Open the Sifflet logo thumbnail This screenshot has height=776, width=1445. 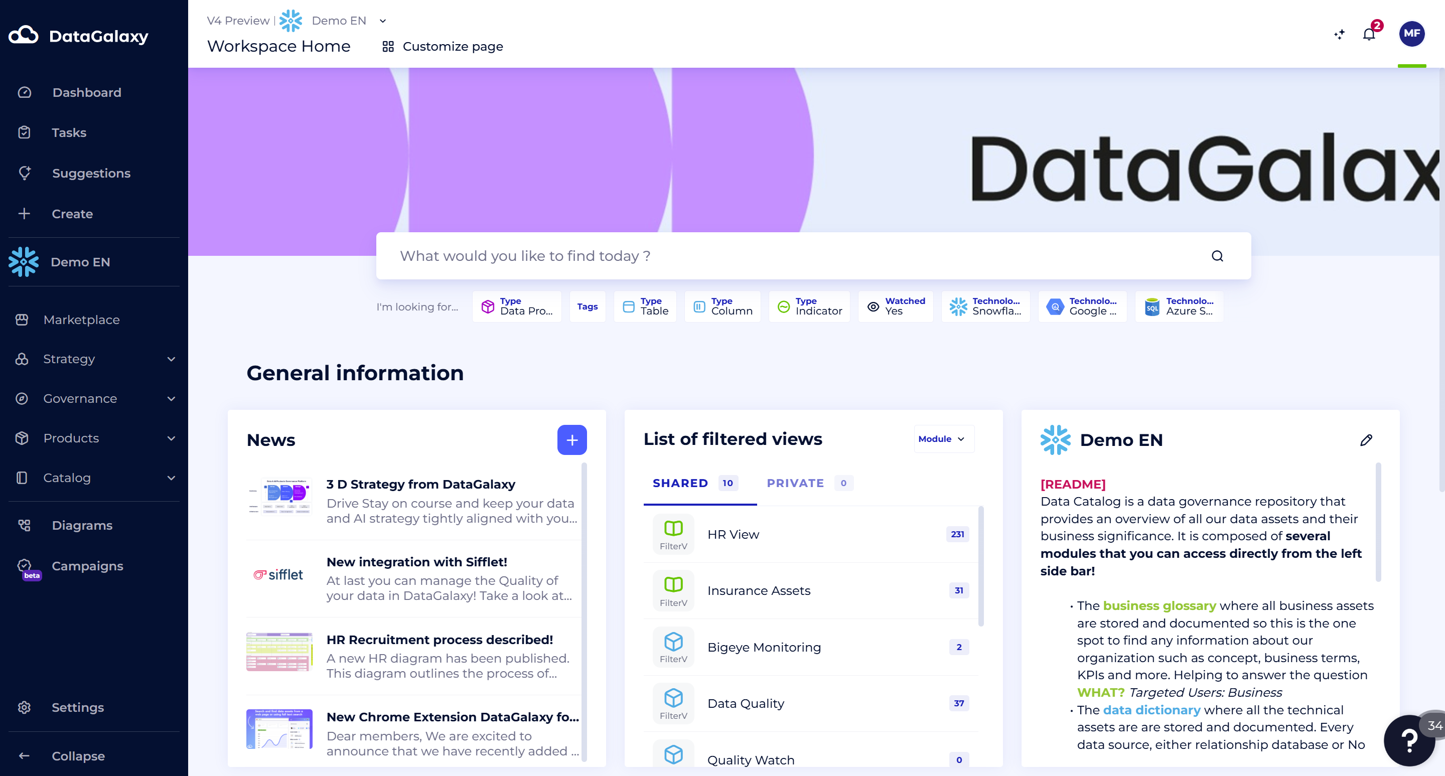click(279, 575)
